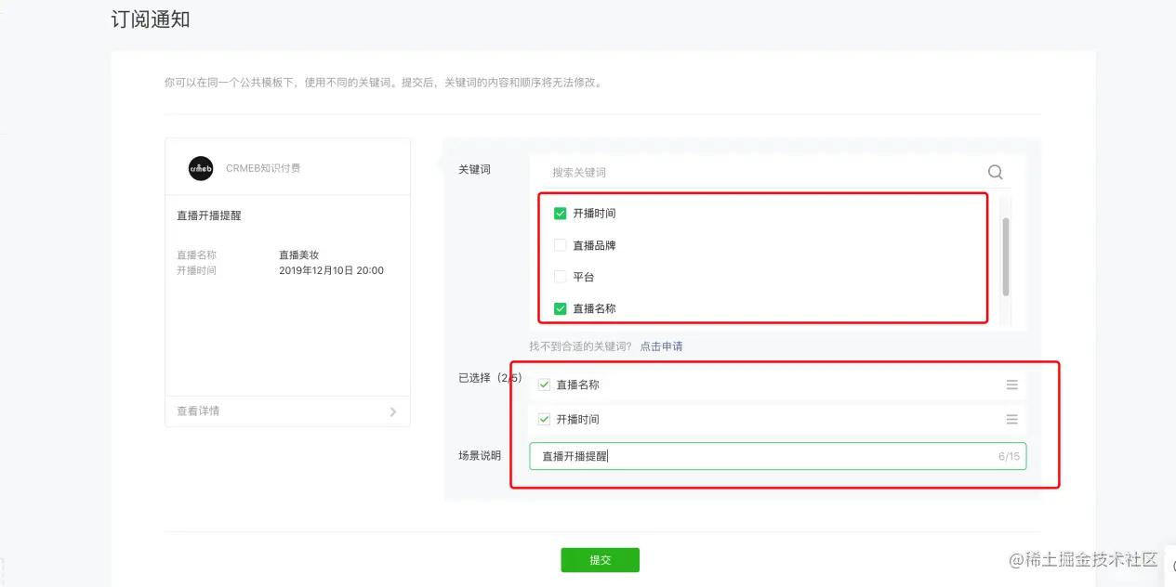This screenshot has height=587, width=1176.
Task: Open 查看详情 chevron arrow
Action: (x=393, y=411)
